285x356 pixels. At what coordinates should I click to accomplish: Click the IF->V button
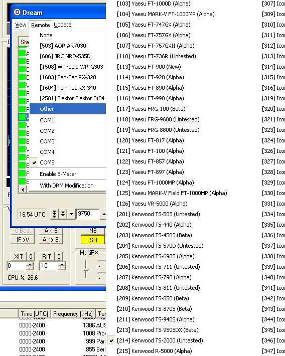[22, 240]
